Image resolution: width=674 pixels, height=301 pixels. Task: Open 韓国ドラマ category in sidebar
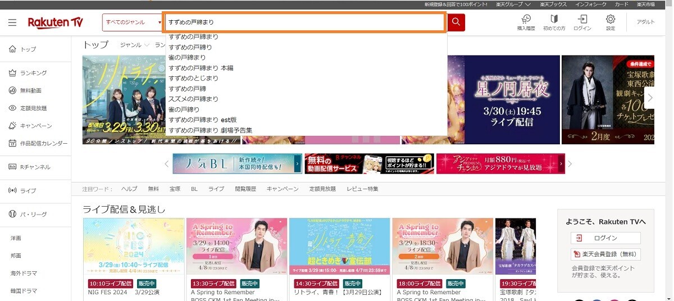click(x=24, y=291)
